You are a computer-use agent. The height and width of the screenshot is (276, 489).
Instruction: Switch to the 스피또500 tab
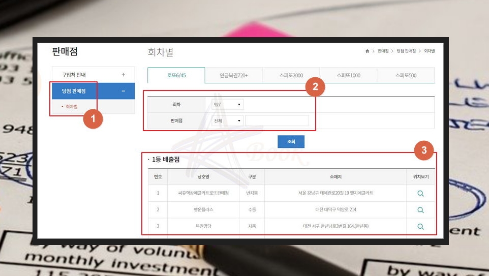point(406,75)
